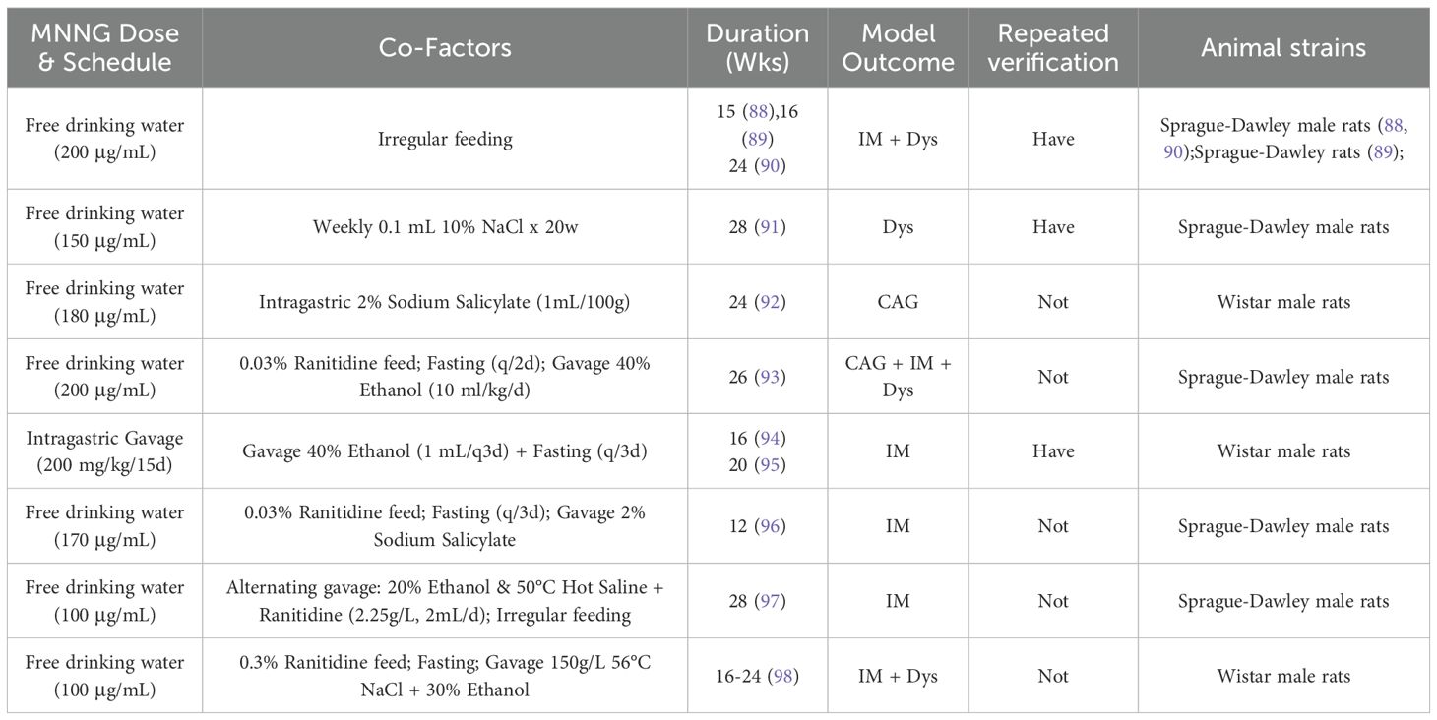
Task: Click reference 88 in the Duration column
Action: tap(756, 112)
